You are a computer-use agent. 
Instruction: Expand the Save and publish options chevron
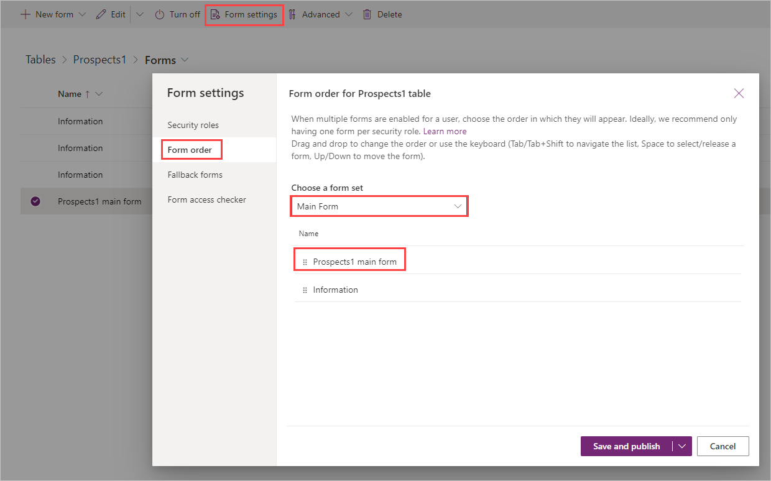click(x=682, y=446)
